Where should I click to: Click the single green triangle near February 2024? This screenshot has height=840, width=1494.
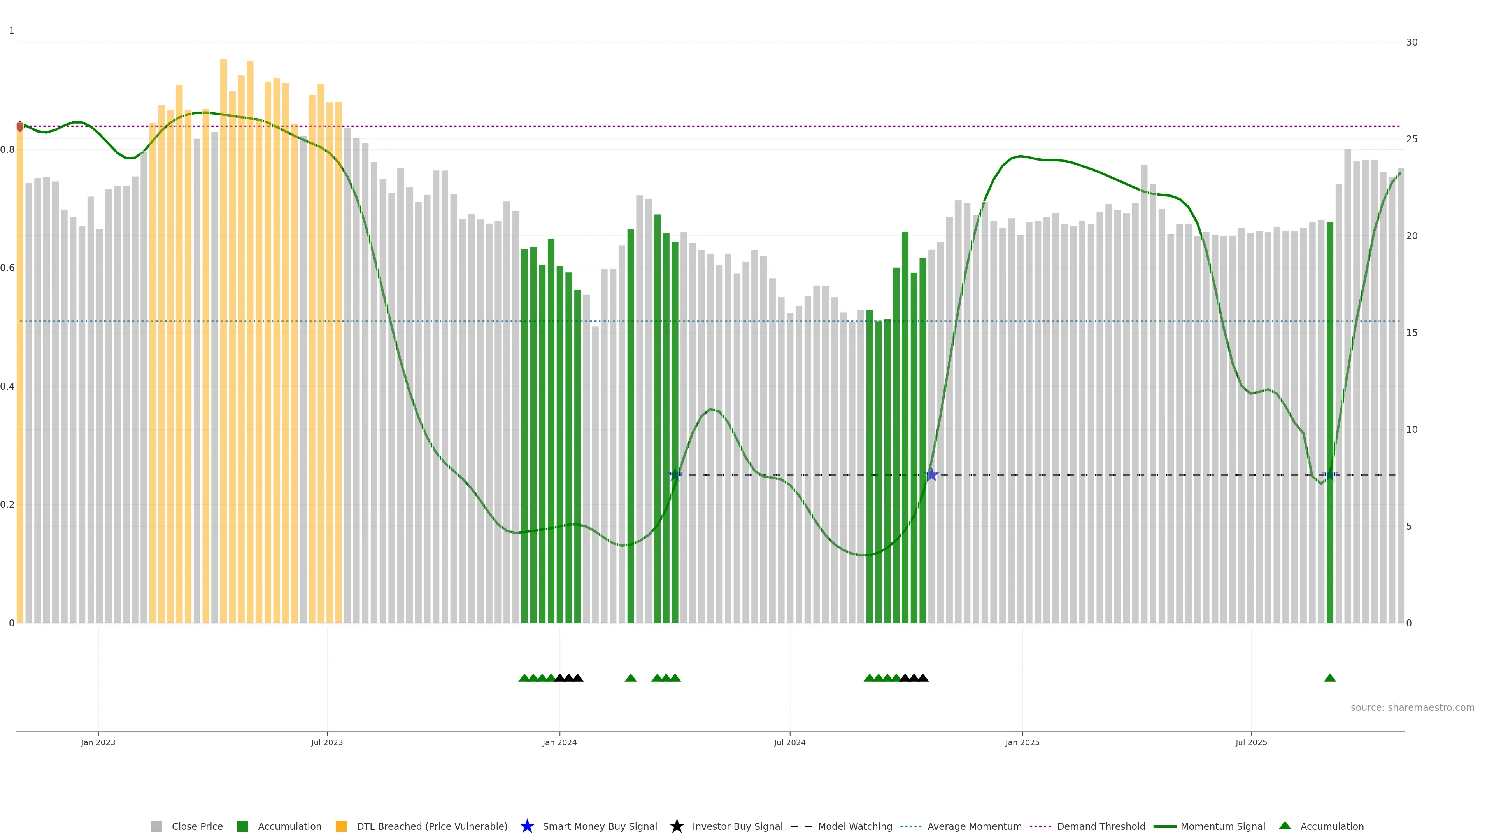tap(630, 678)
